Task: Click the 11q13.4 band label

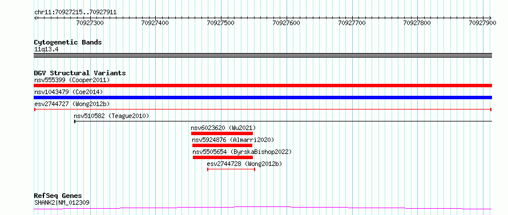Action: coord(46,50)
